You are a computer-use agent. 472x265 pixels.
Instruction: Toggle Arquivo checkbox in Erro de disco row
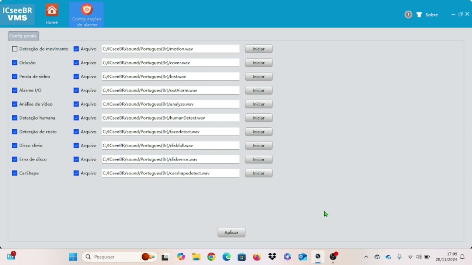click(76, 159)
